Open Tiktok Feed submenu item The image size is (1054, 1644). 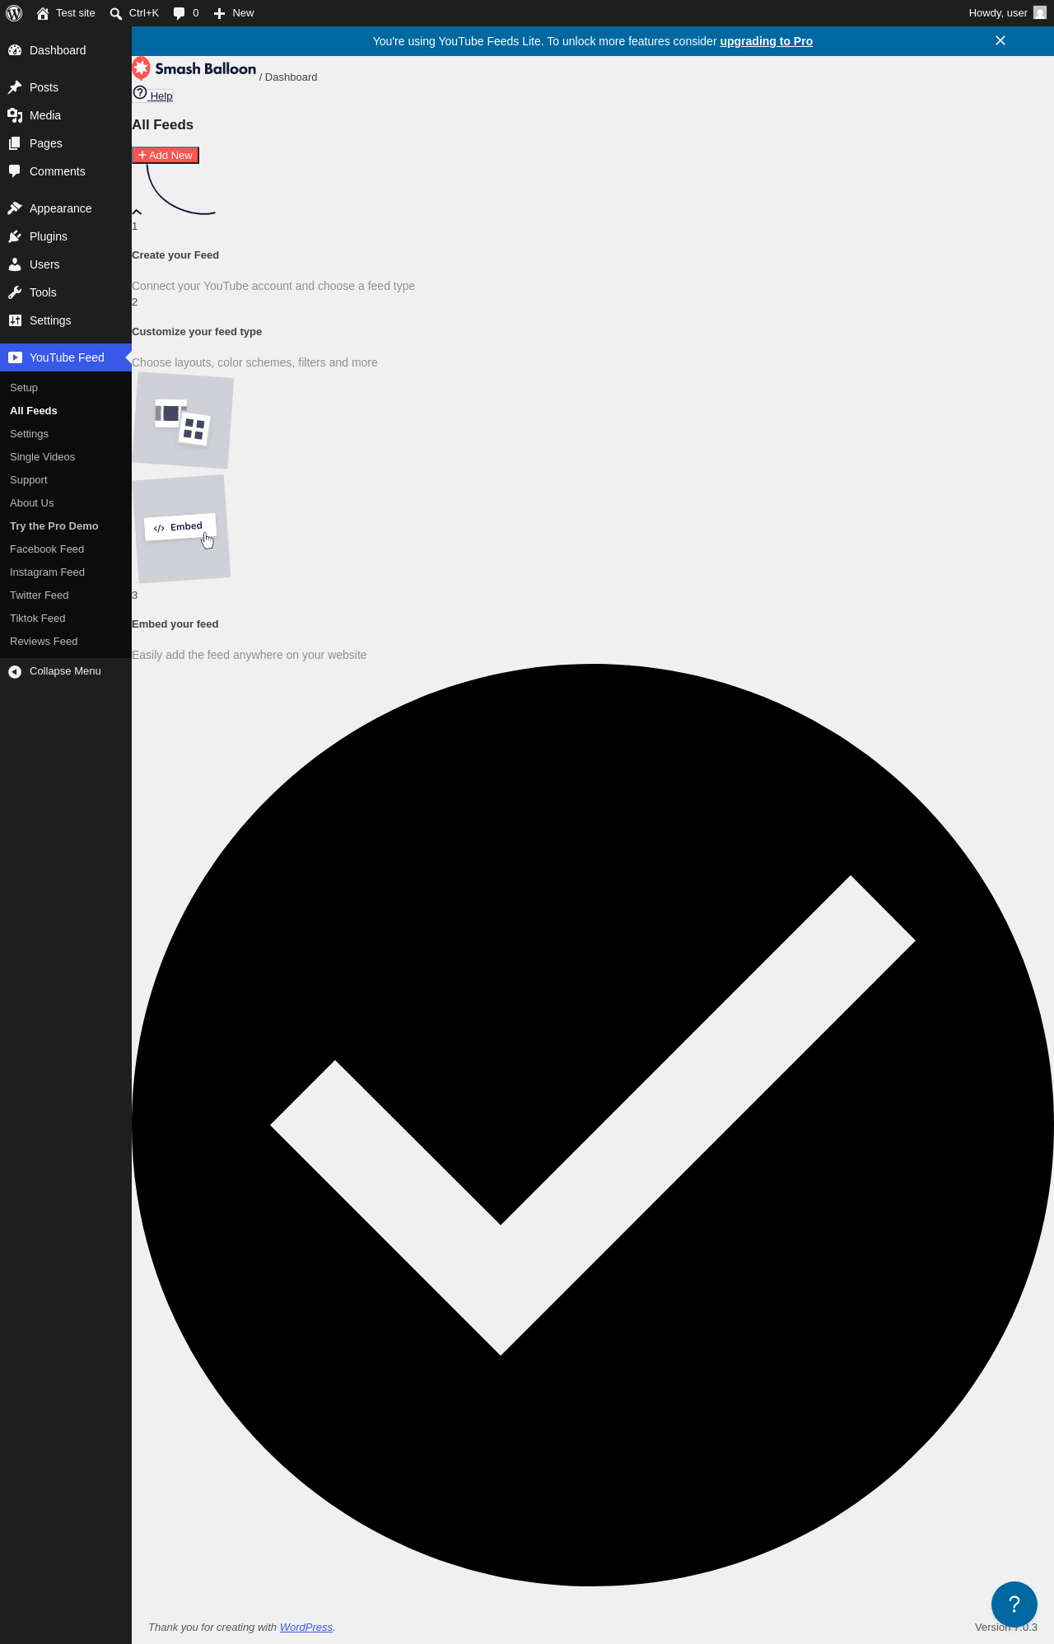click(66, 619)
